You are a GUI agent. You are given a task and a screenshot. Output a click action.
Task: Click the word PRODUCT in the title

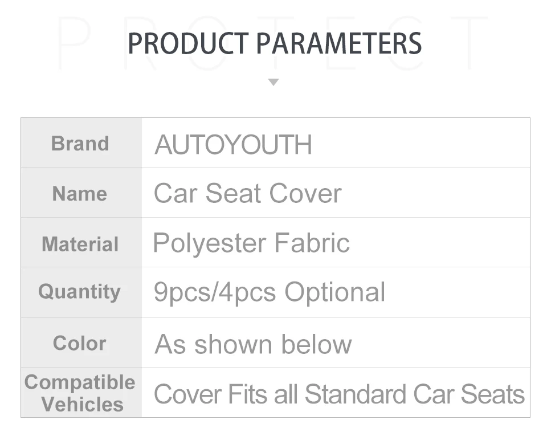coord(188,44)
